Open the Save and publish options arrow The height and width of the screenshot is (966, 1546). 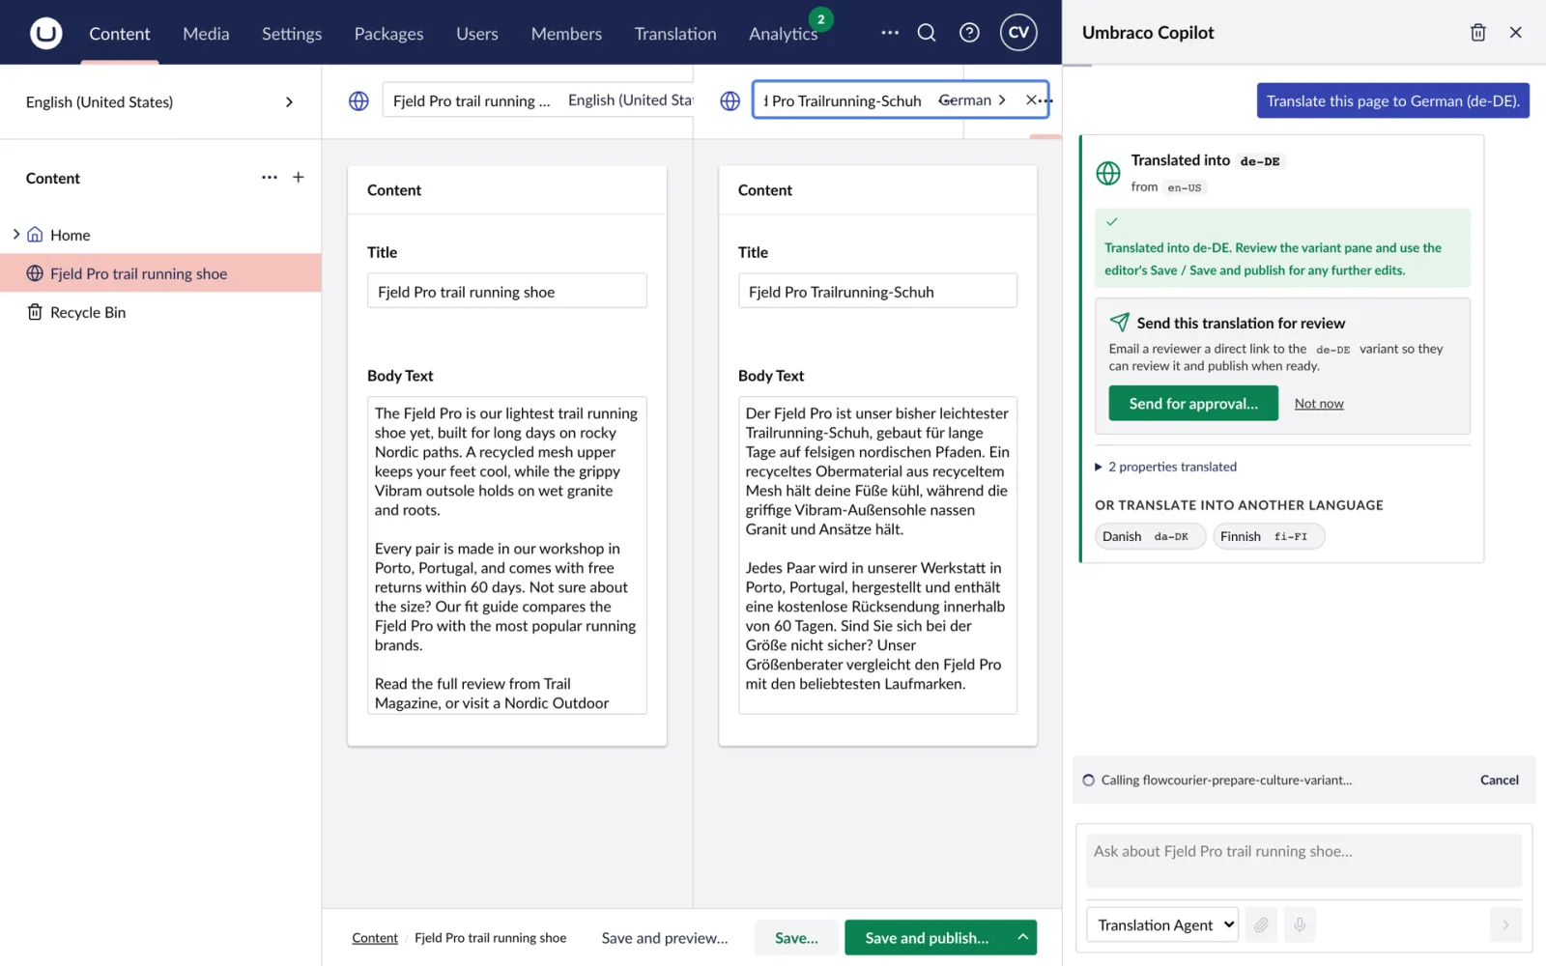1022,937
